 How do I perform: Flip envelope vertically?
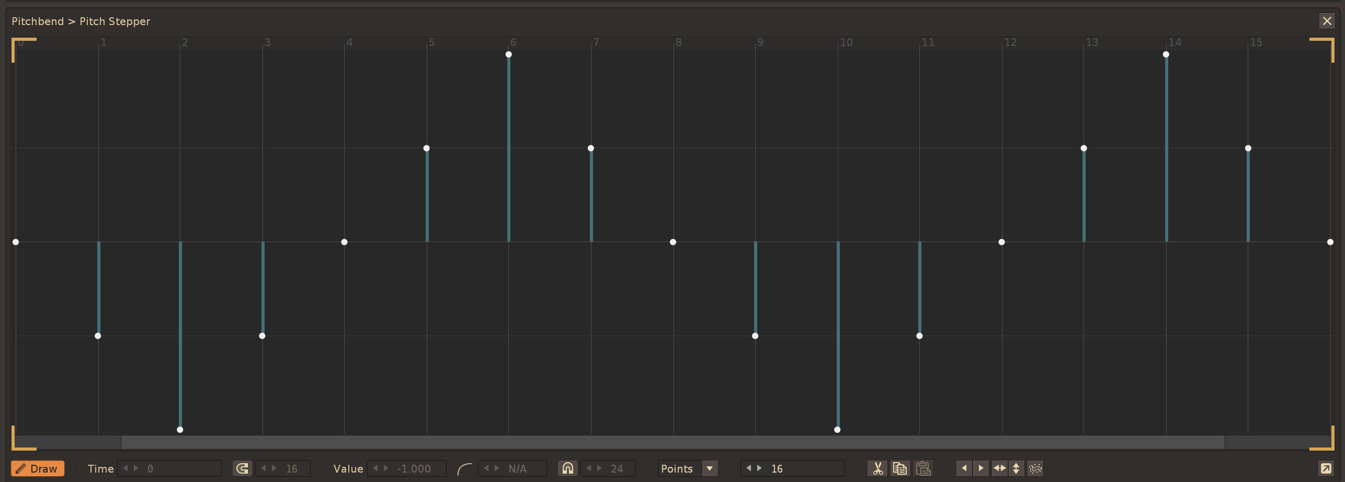[1016, 468]
